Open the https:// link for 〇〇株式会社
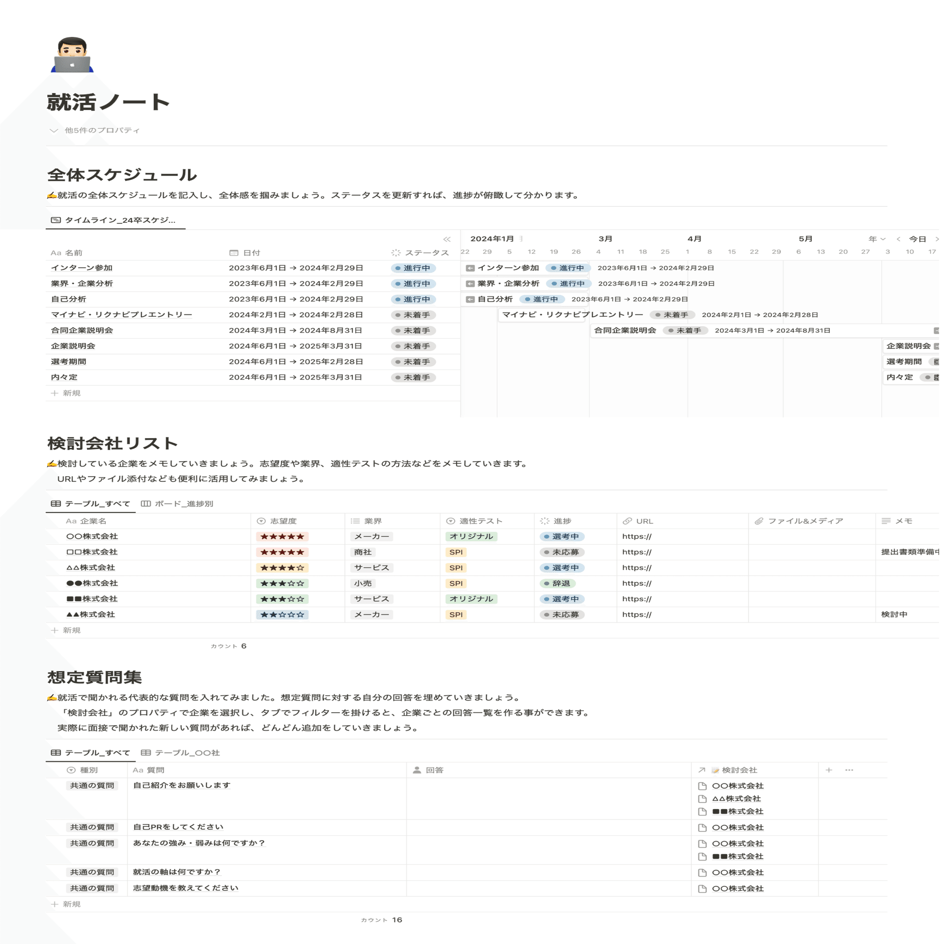 pyautogui.click(x=637, y=537)
